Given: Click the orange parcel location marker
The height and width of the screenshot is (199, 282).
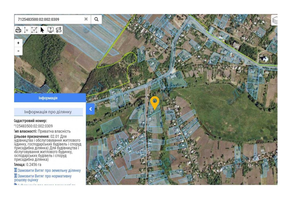Looking at the screenshot, I should (155, 102).
